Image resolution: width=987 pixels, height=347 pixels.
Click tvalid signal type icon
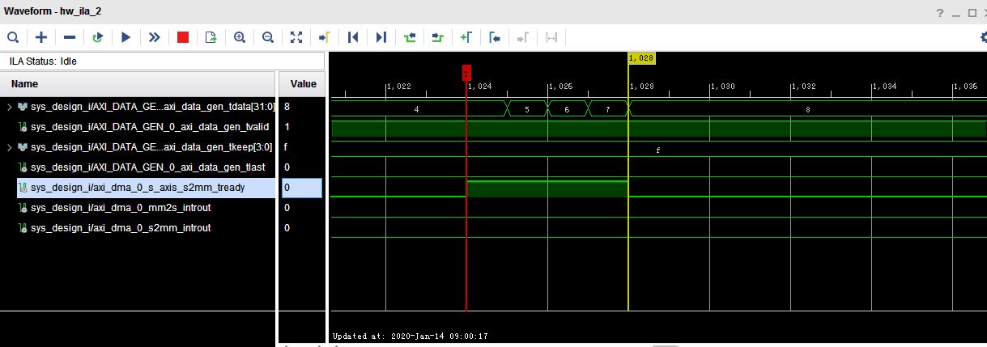[23, 127]
